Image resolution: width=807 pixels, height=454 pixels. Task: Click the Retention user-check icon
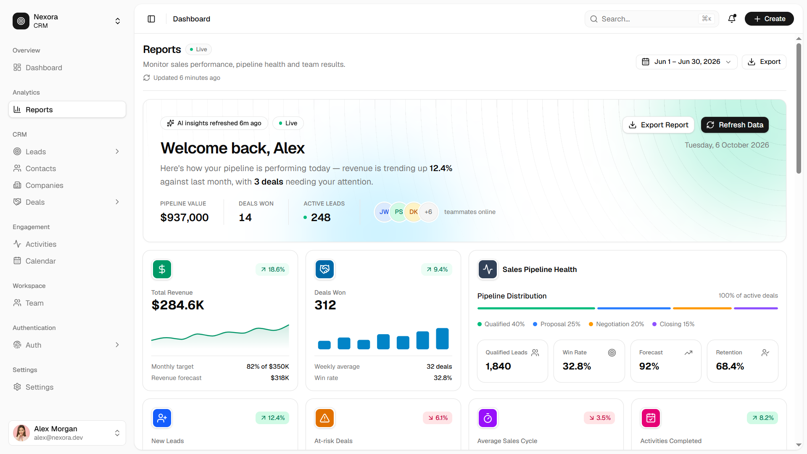pos(765,353)
